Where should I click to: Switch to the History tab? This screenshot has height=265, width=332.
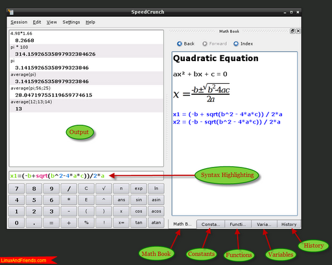point(289,224)
